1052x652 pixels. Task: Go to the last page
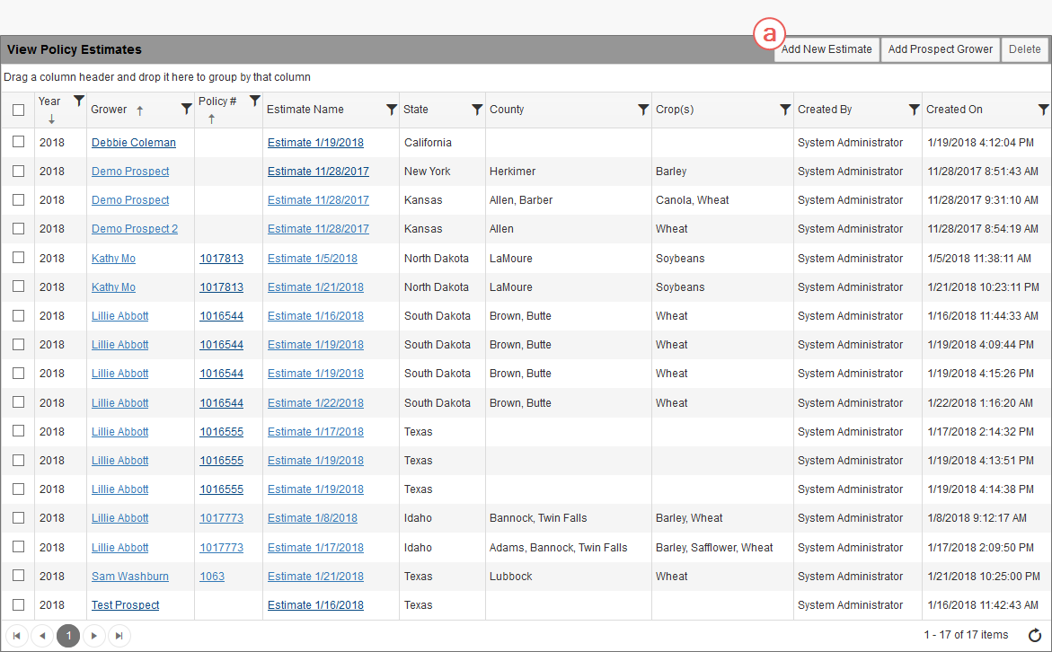point(119,636)
